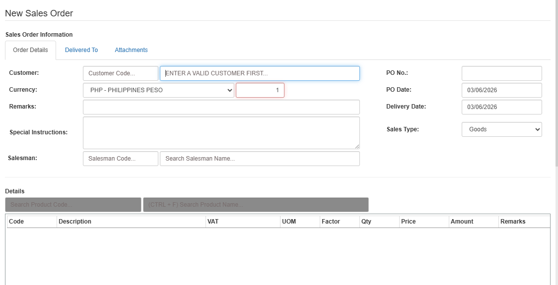This screenshot has width=558, height=285.
Task: Click the Search Product Code field
Action: [73, 205]
